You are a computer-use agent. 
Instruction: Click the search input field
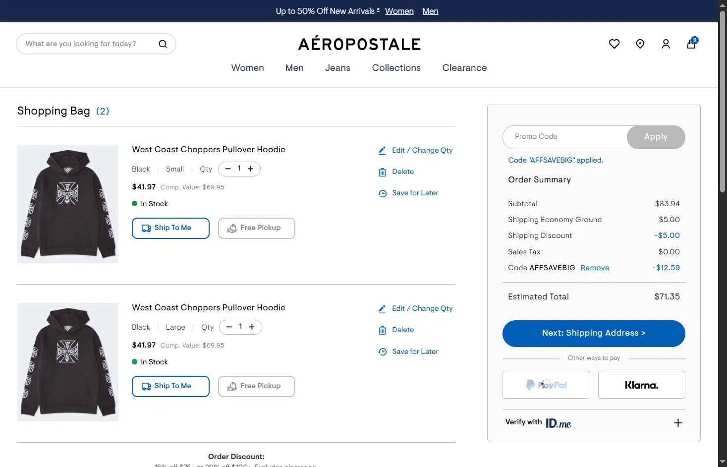88,44
